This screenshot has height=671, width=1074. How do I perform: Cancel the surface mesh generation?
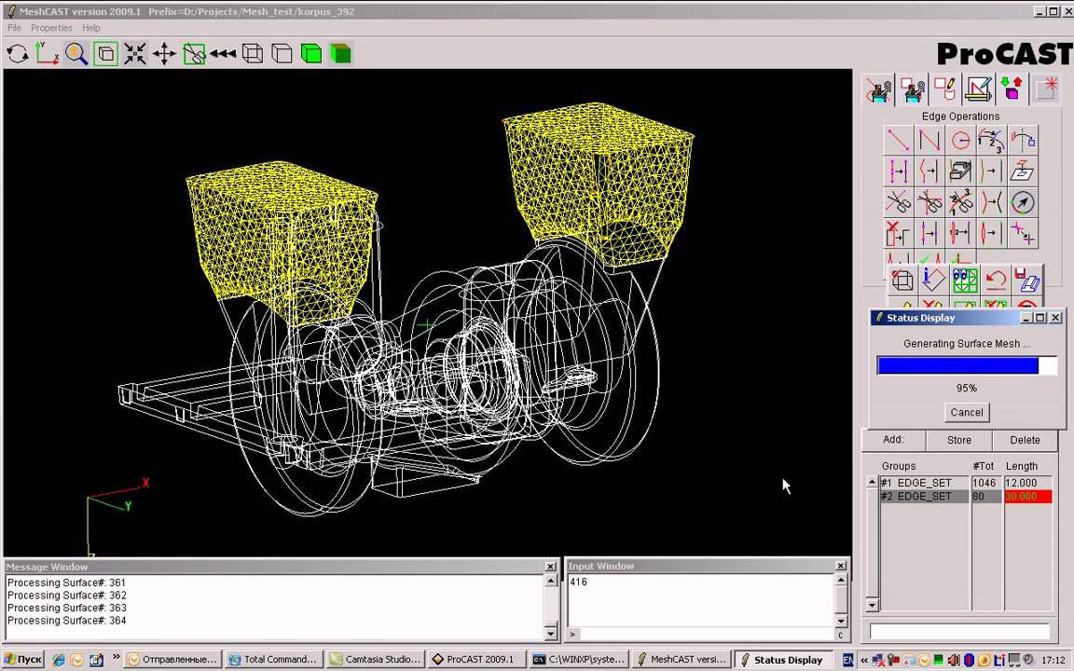pos(967,412)
